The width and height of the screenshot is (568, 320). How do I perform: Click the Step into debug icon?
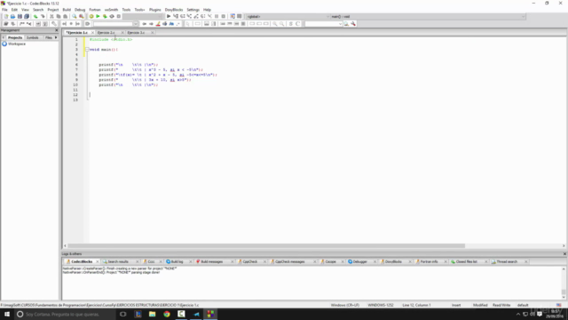click(189, 16)
